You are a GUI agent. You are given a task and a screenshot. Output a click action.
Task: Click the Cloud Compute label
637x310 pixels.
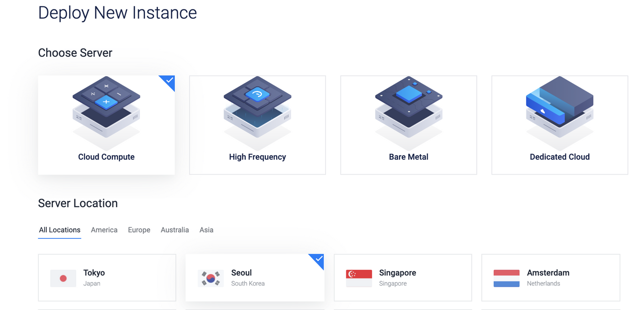(106, 157)
